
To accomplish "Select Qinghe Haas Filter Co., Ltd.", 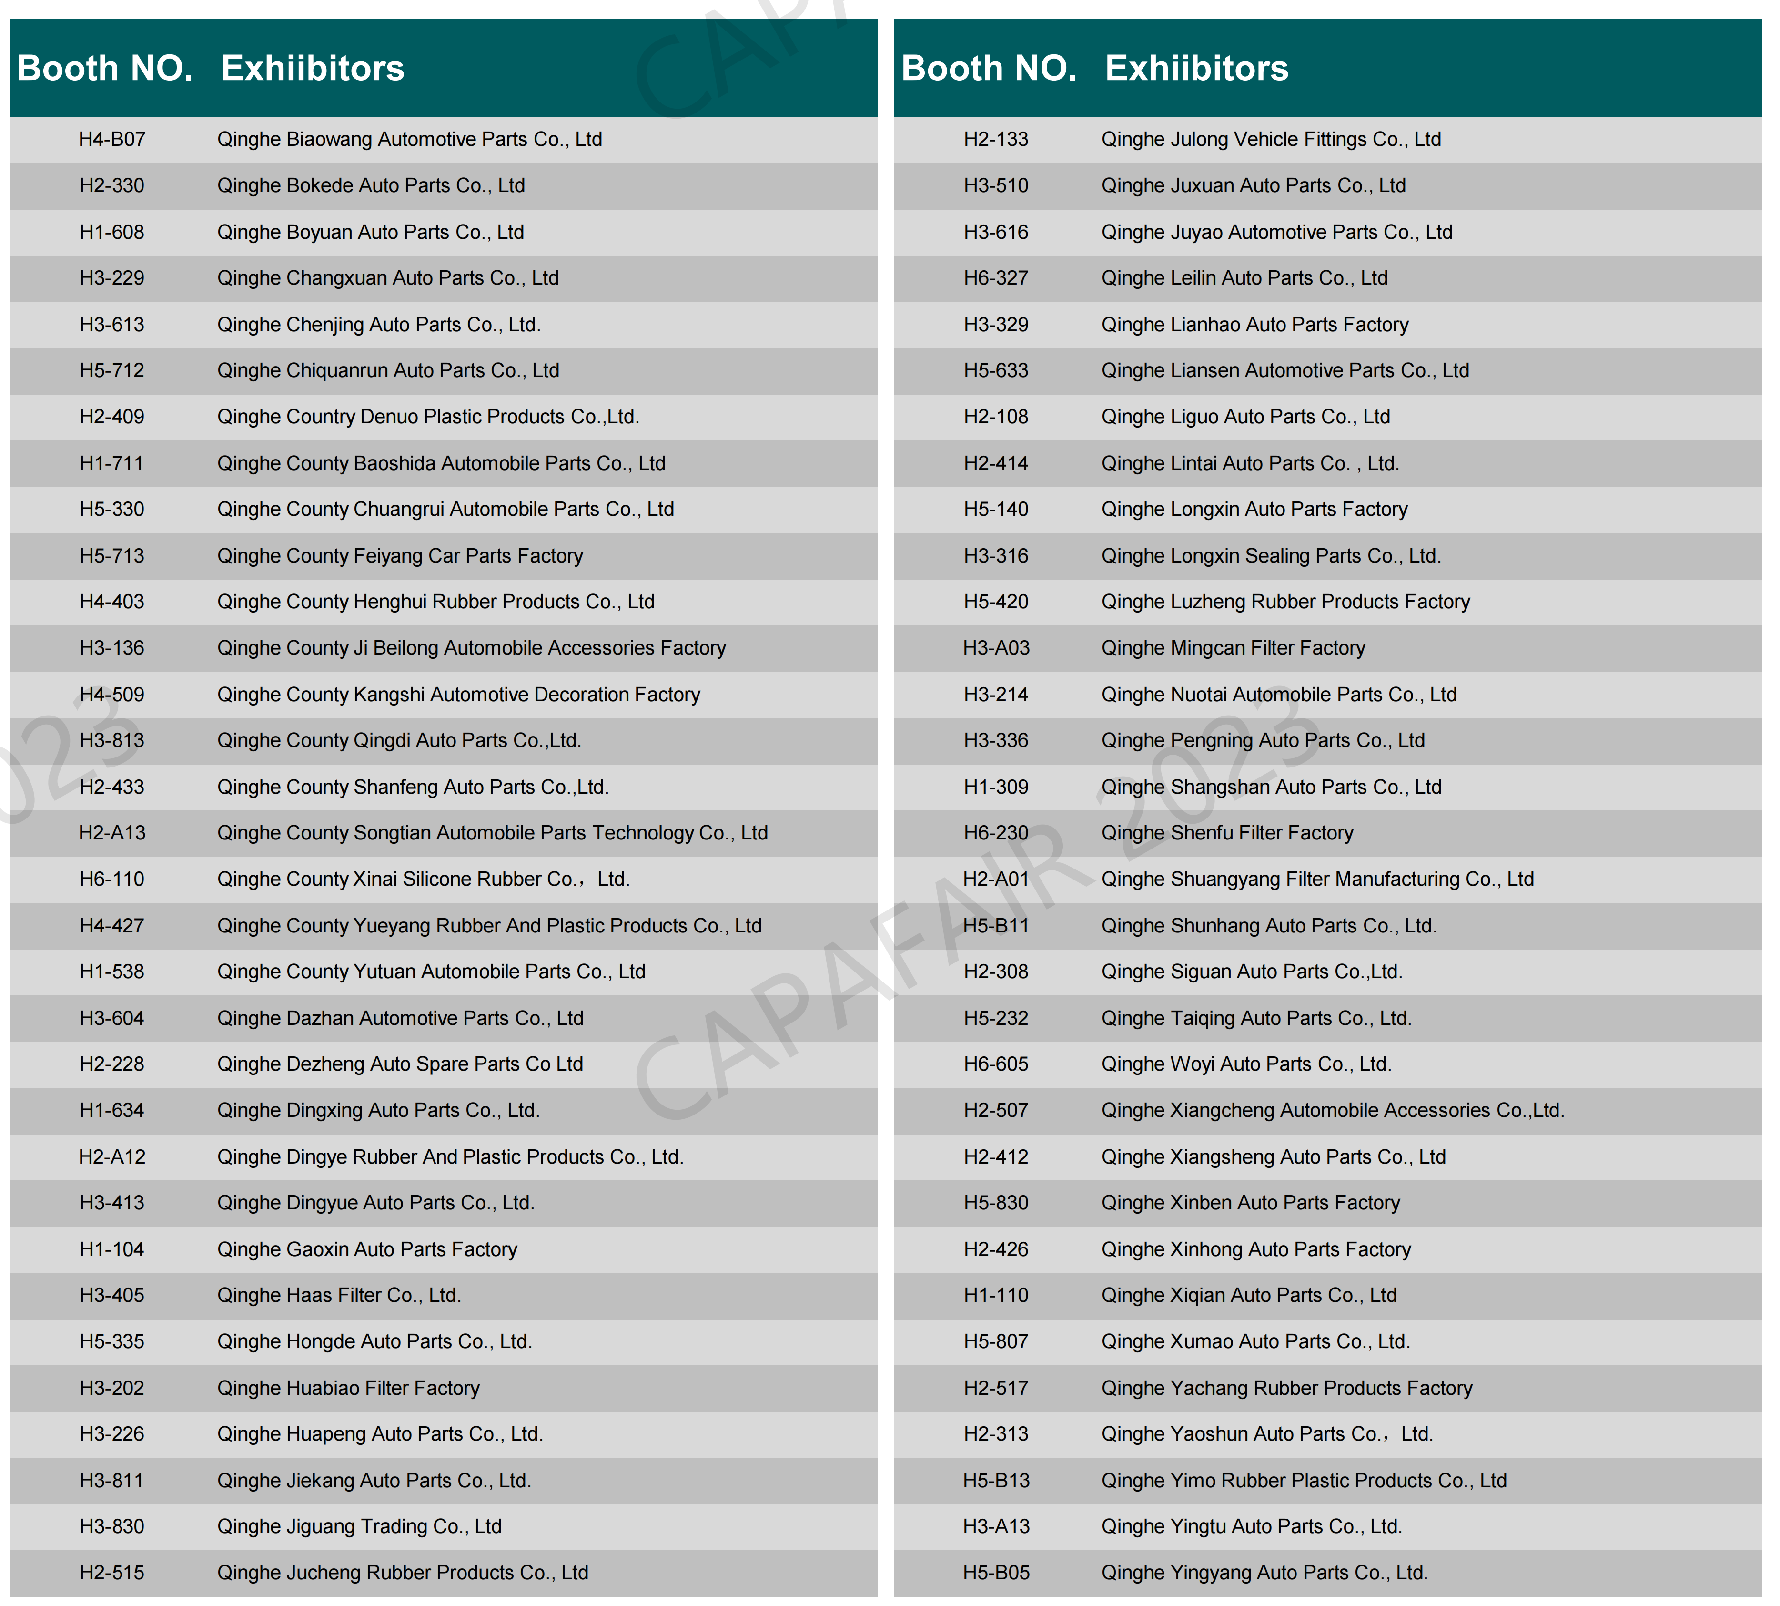I will (339, 1295).
